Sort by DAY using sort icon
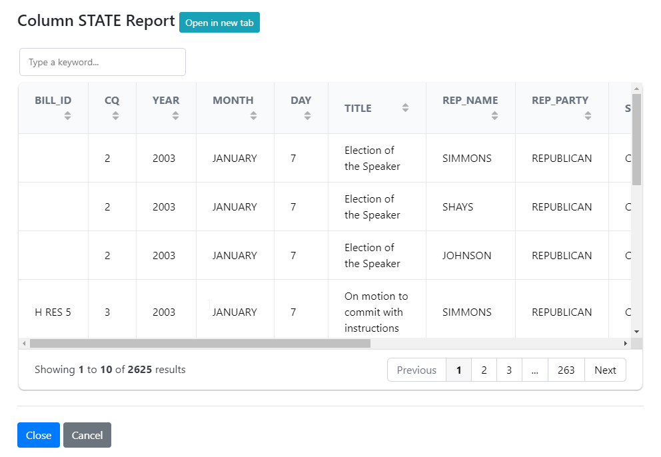 (x=307, y=116)
